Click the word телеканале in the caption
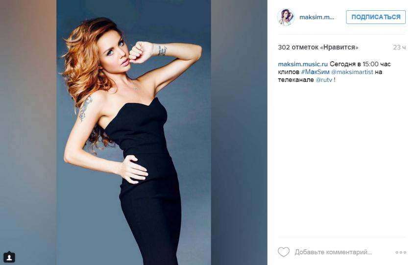 coord(295,80)
